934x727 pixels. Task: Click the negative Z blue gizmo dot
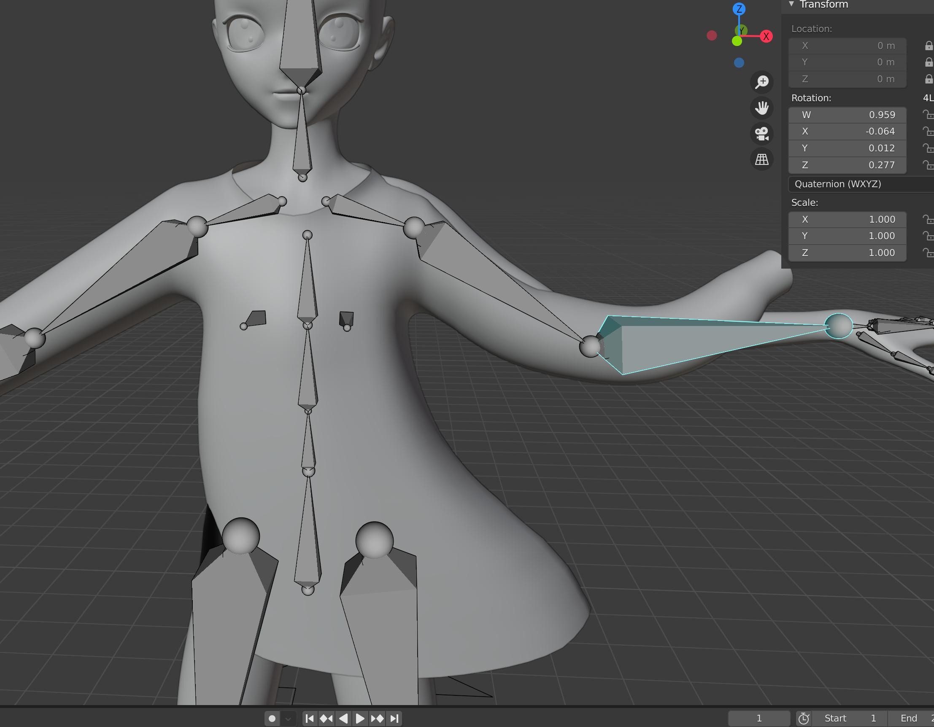pyautogui.click(x=739, y=63)
